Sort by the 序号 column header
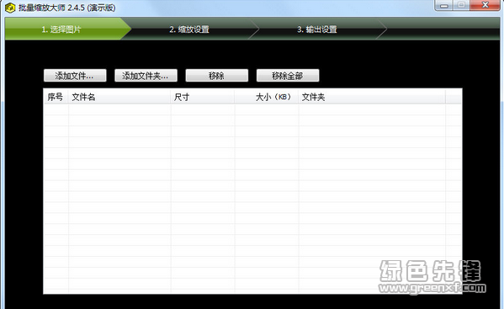 point(56,97)
